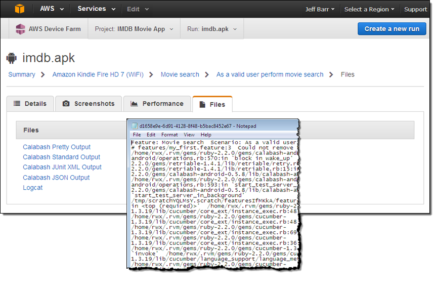Go to Summary breadcrumb link
Image resolution: width=435 pixels, height=296 pixels.
coord(22,74)
